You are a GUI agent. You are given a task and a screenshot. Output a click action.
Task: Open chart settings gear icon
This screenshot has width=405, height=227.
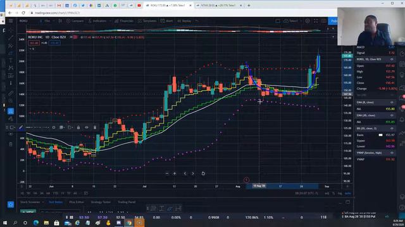tap(308, 21)
